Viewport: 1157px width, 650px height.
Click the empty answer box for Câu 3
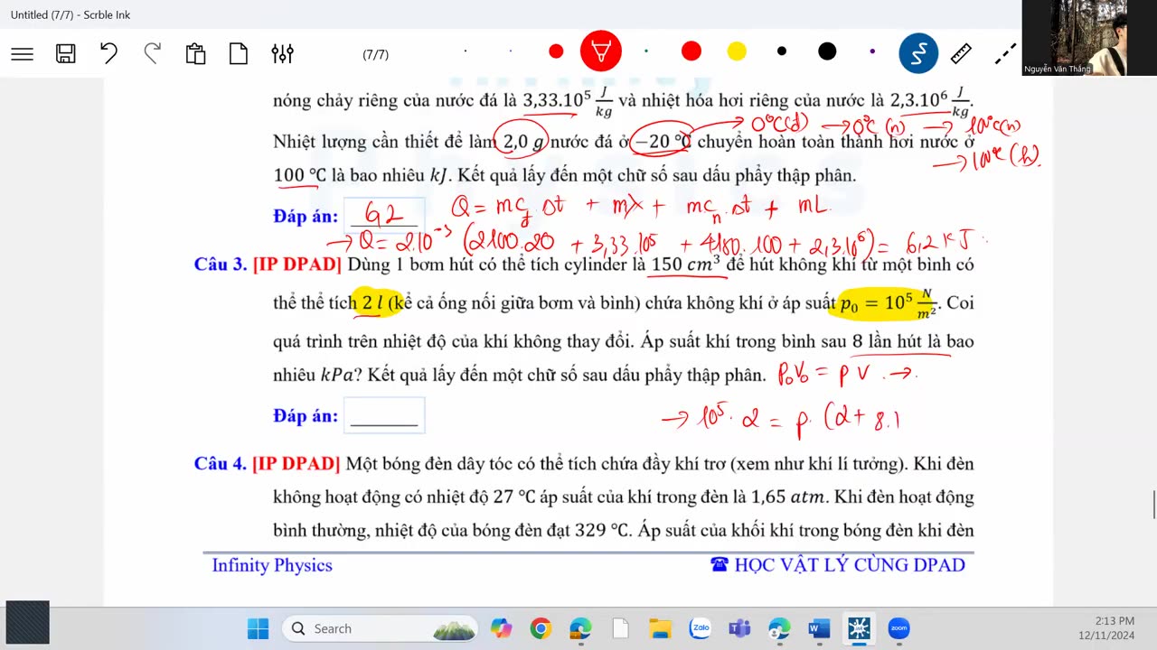tap(384, 415)
